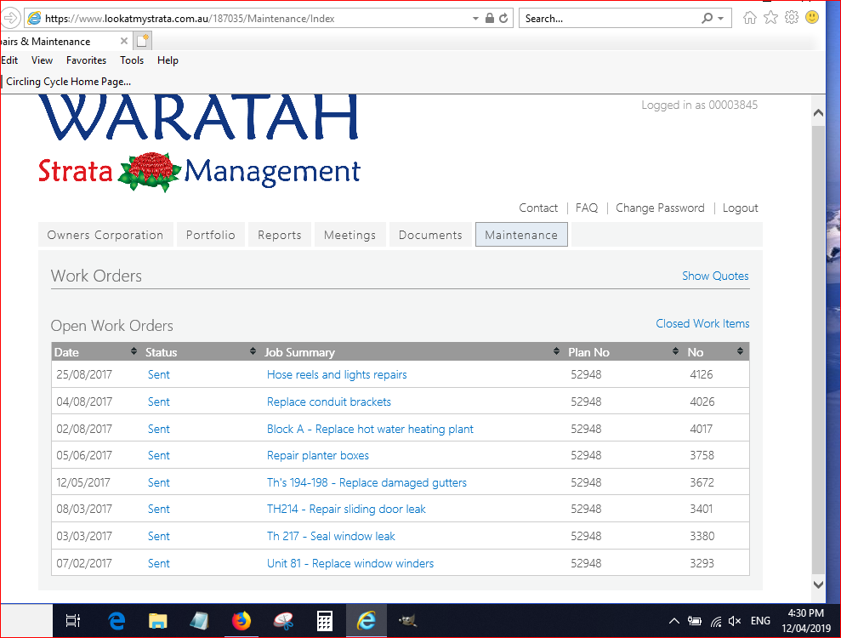841x638 pixels.
Task: Open File Explorer from taskbar
Action: (x=157, y=621)
